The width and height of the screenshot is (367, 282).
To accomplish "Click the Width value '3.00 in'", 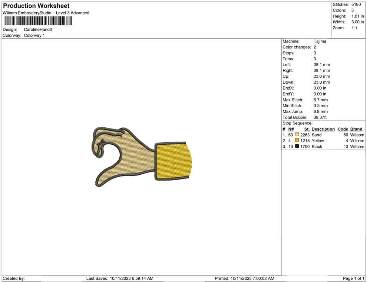I will [358, 22].
